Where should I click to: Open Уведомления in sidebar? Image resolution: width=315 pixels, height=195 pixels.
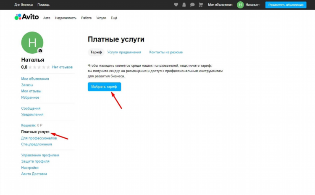(x=32, y=115)
